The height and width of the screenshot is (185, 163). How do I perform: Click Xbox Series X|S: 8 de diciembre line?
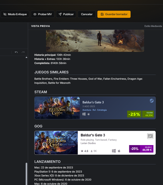click(59, 175)
